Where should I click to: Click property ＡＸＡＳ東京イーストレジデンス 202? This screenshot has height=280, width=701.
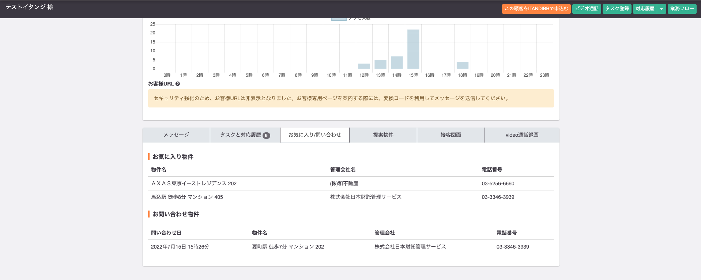pyautogui.click(x=194, y=183)
